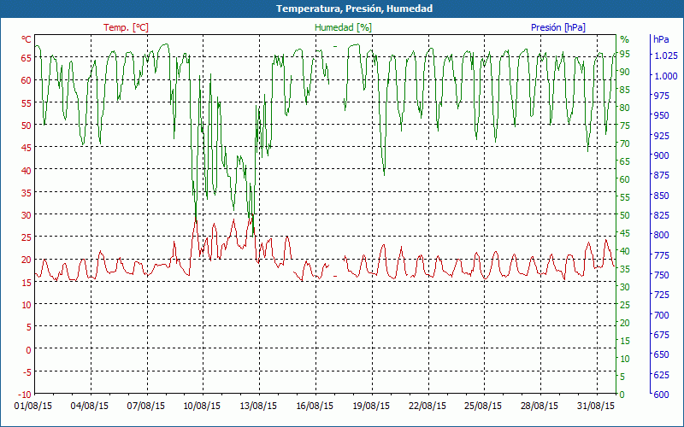This screenshot has height=427, width=684.
Task: Click the date label 13/08/15
Action: (x=258, y=407)
